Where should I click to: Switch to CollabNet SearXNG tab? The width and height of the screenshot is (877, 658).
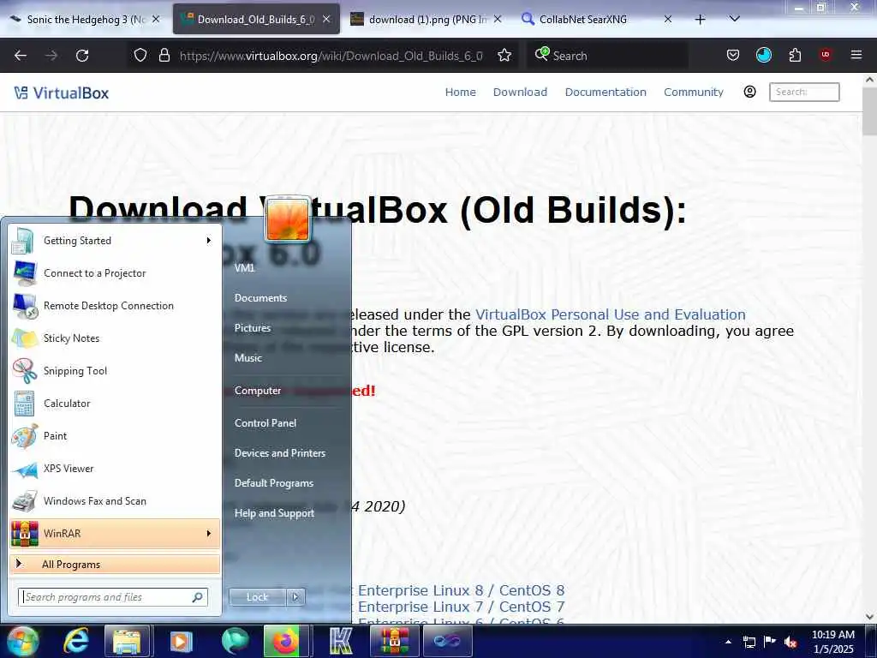pos(596,20)
